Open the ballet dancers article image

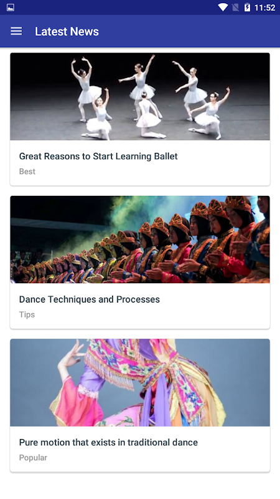click(140, 97)
